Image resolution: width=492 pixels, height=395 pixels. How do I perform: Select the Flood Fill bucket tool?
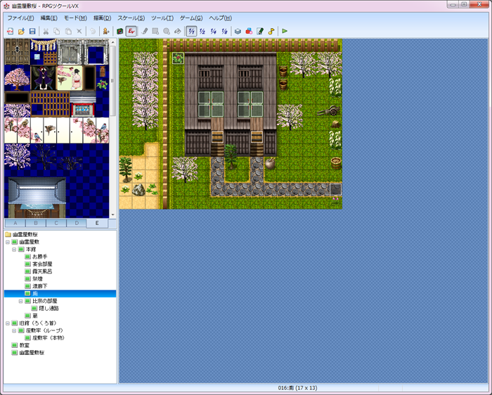[178, 31]
